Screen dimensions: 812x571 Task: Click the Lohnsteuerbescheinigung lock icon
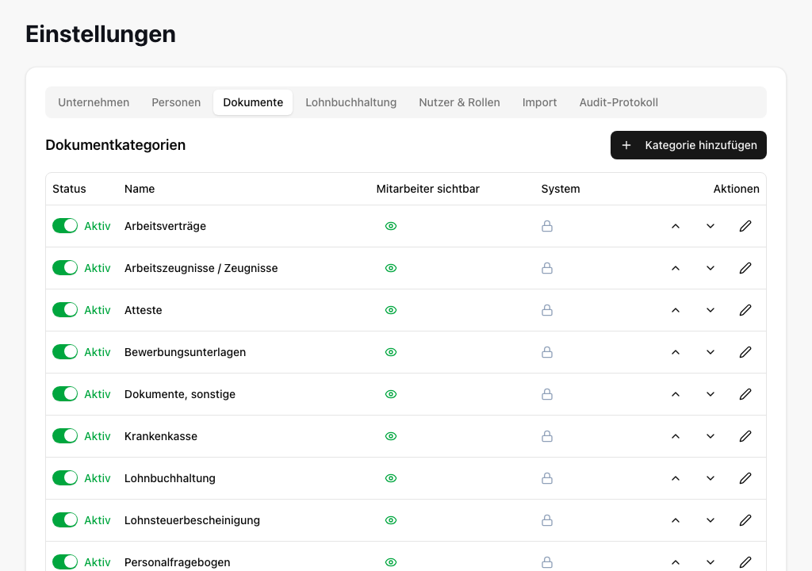tap(547, 520)
